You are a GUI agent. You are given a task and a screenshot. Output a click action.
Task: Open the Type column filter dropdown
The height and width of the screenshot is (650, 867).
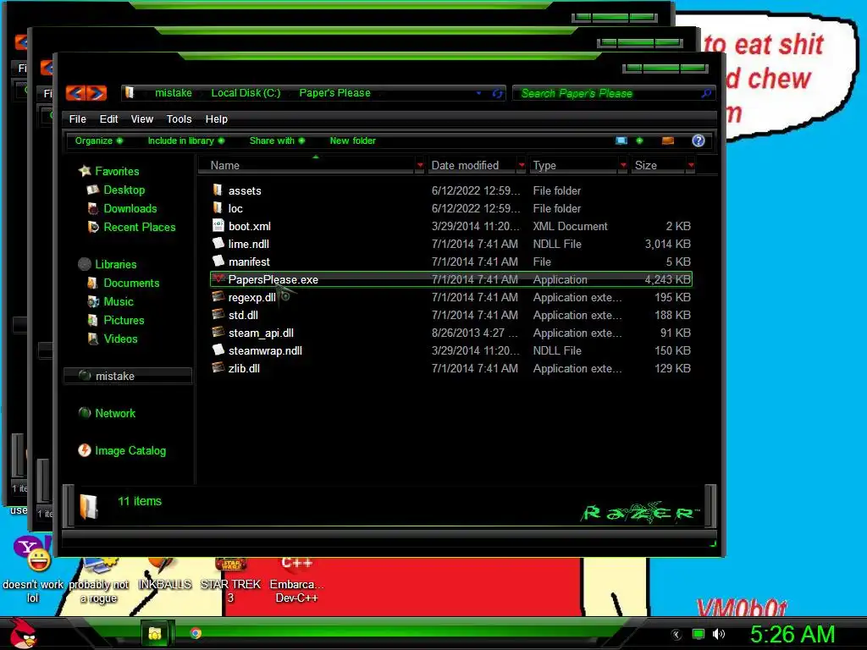[623, 165]
